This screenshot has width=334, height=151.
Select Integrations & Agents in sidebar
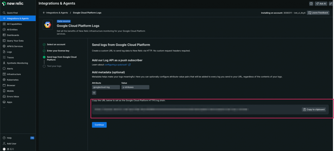[18, 18]
